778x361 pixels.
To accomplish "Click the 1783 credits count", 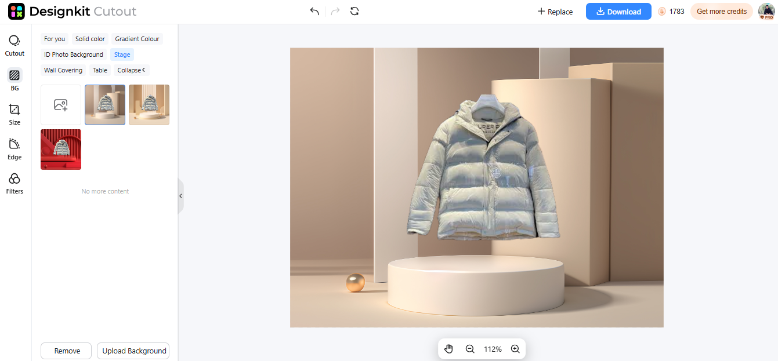I will pos(676,12).
